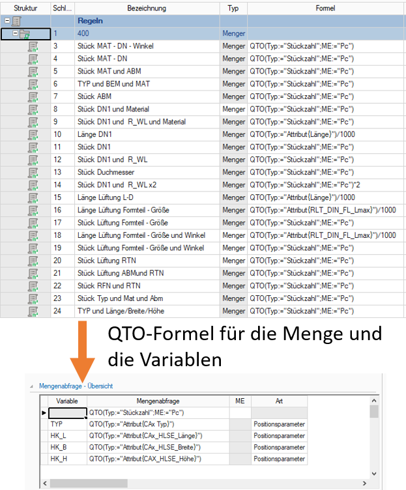The width and height of the screenshot is (406, 490).
Task: Collapse the 400 folder node
Action: coord(16,34)
